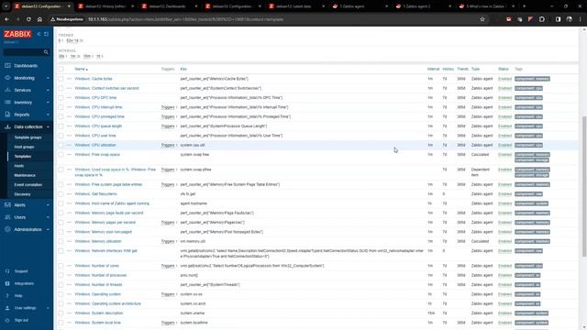Viewport: 587px width, 330px height.
Task: Click the Integrations icon in sidebar
Action: (7, 283)
